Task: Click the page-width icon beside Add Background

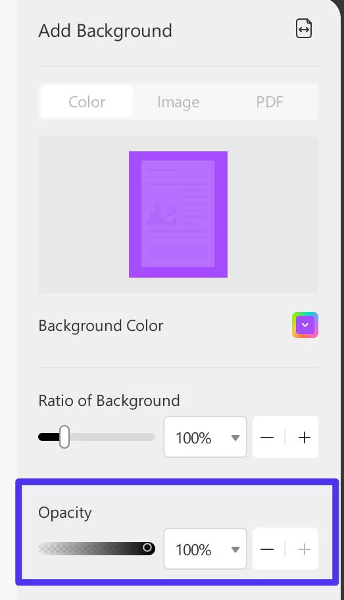Action: click(304, 29)
